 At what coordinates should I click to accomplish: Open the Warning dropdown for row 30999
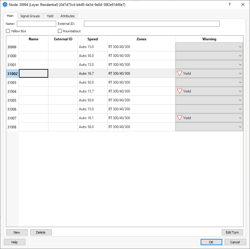(x=241, y=47)
